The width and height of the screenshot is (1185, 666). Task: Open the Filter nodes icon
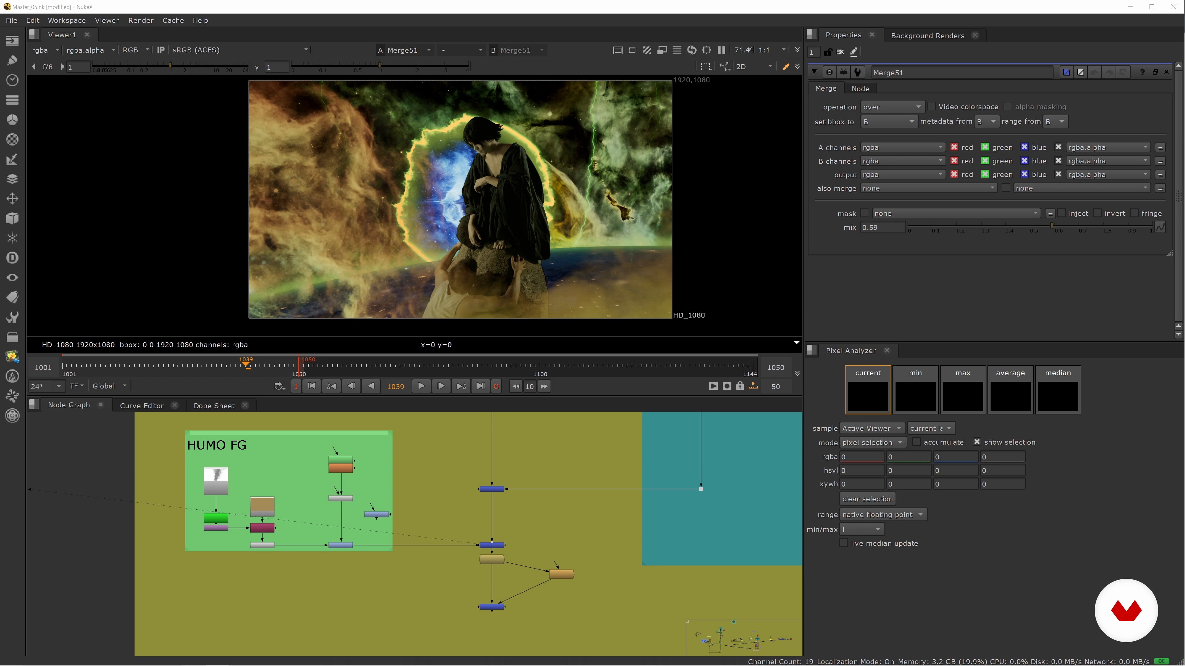click(12, 139)
